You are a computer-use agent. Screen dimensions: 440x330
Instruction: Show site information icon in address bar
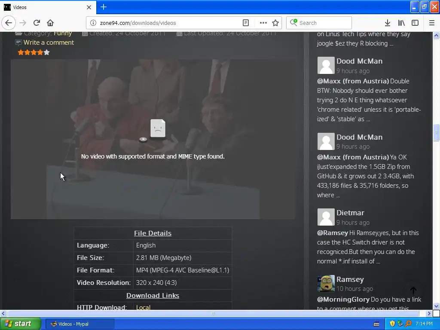point(93,23)
